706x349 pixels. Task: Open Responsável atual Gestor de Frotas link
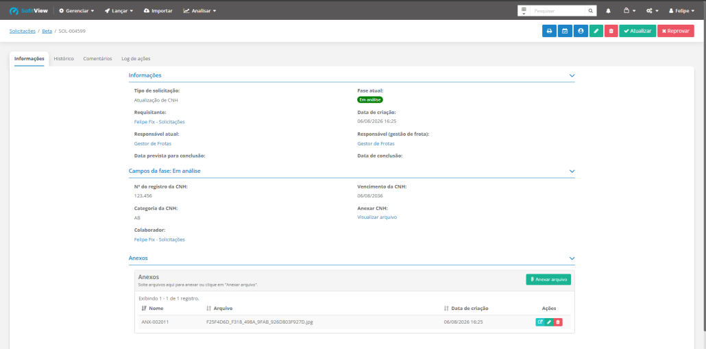pos(153,144)
